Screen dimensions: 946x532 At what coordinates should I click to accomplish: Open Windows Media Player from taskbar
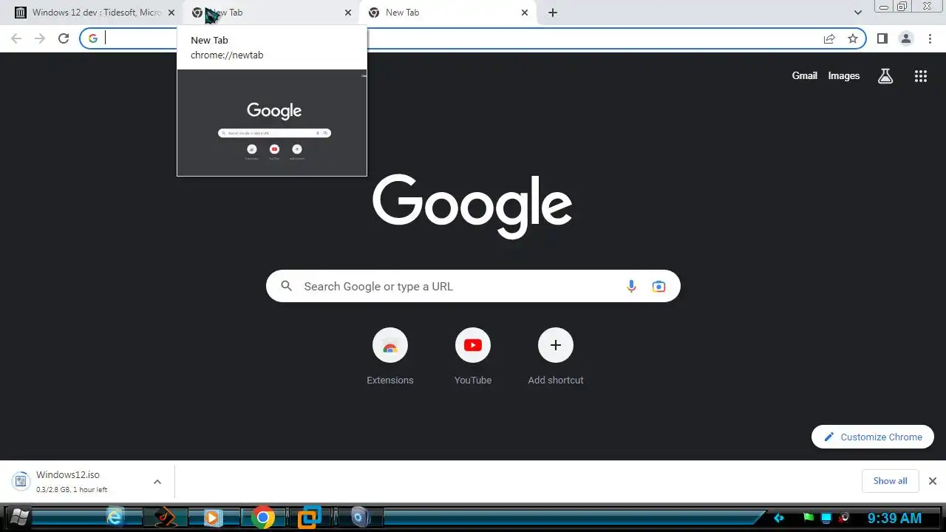point(212,517)
